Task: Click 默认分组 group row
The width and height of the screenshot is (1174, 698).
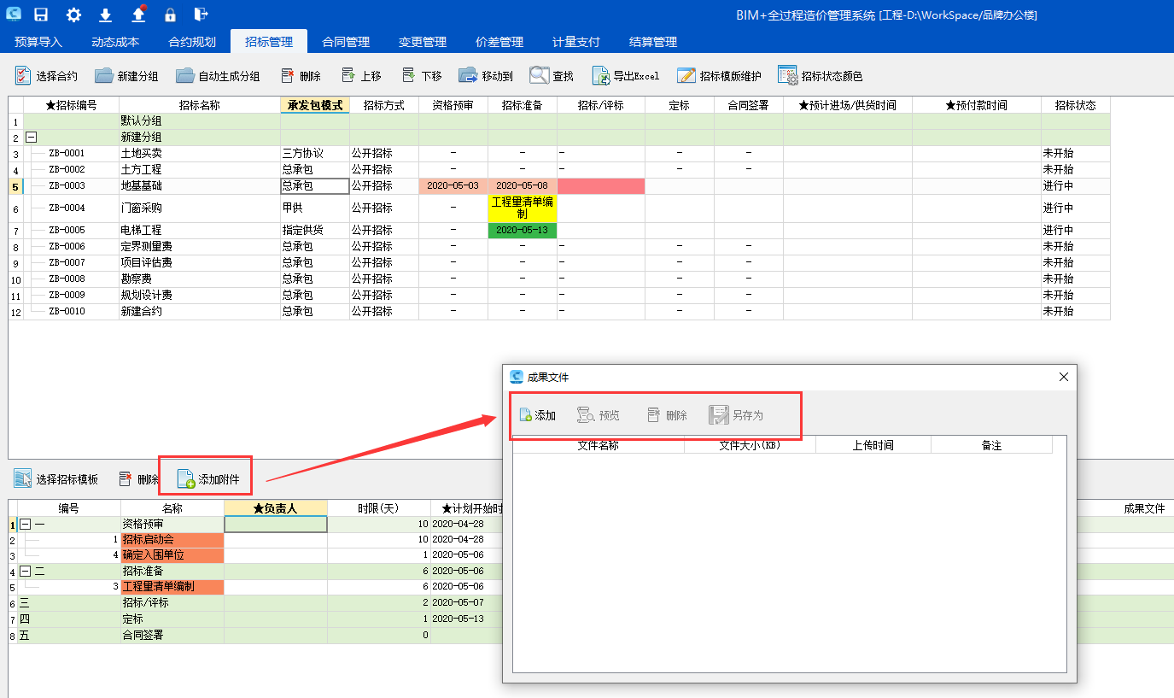Action: tap(559, 122)
